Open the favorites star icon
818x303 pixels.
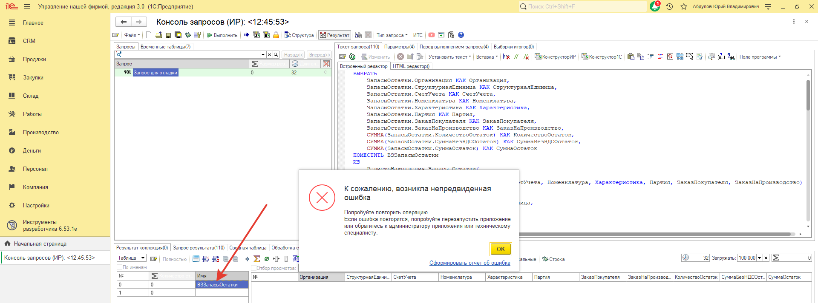point(684,7)
